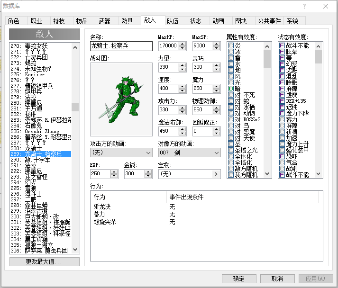Toggle the 炎 attribute efficiency box
Viewport: 338px width, 288px height.
click(231, 45)
